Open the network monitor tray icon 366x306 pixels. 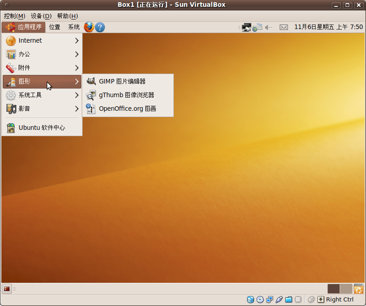coord(246,27)
